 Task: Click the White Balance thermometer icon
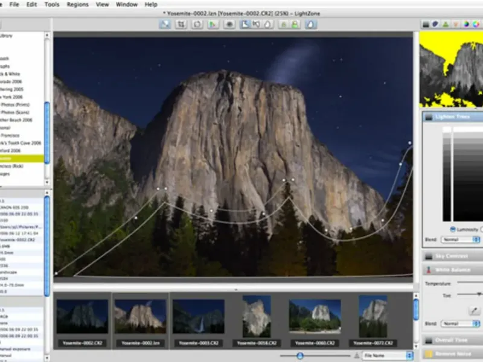[427, 270]
